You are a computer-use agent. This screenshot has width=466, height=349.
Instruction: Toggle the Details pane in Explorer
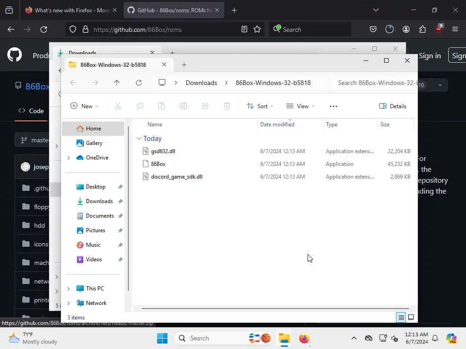(x=393, y=106)
